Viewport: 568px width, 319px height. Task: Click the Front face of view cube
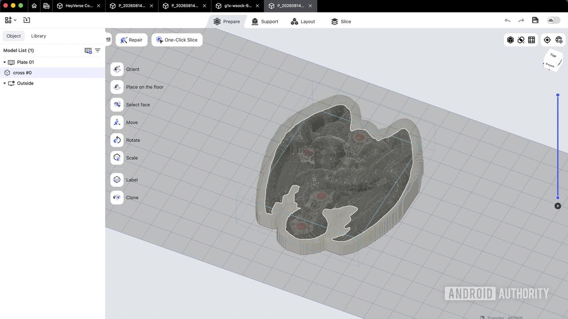(x=550, y=65)
